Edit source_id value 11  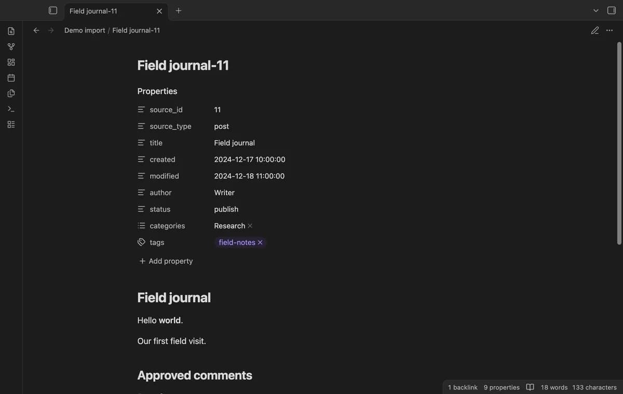[218, 110]
